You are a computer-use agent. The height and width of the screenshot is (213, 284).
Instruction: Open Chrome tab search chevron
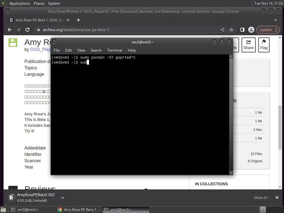[276, 20]
